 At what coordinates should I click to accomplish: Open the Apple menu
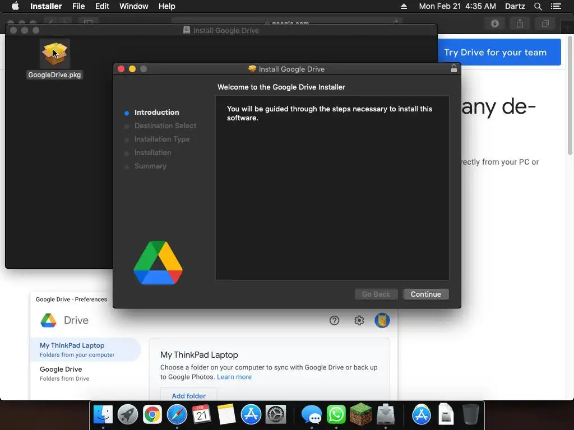pyautogui.click(x=15, y=6)
